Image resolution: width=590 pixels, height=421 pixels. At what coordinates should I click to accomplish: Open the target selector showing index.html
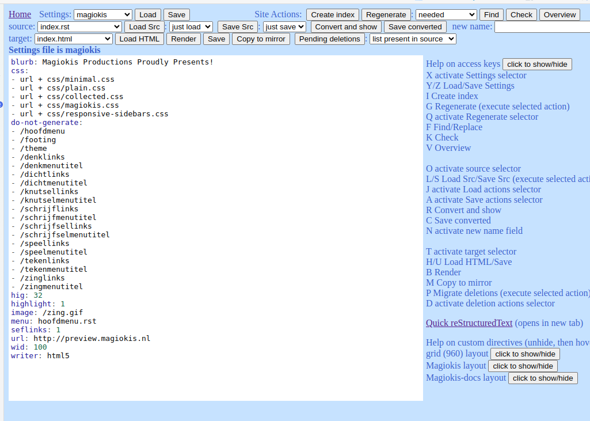73,39
